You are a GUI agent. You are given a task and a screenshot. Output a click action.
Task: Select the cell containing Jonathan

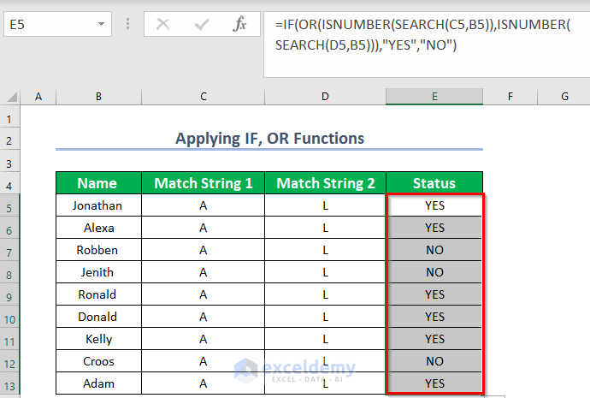97,205
